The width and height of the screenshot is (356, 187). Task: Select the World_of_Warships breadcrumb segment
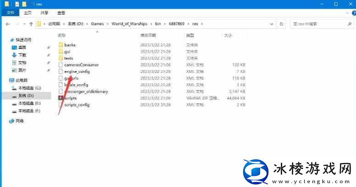(x=129, y=24)
